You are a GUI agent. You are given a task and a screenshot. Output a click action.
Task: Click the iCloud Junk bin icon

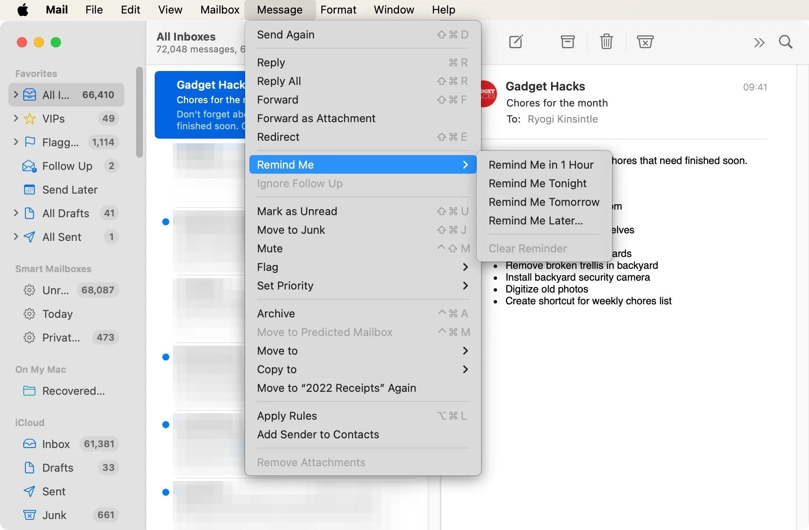pyautogui.click(x=29, y=515)
